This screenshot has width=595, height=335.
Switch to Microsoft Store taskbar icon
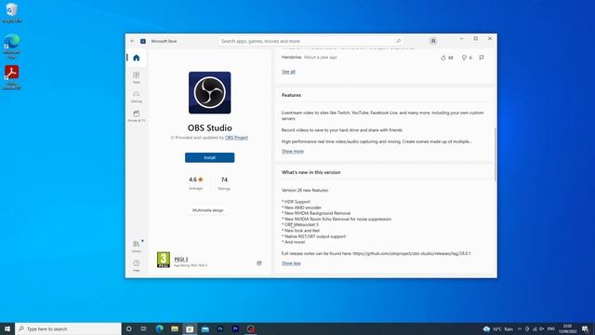tap(190, 328)
